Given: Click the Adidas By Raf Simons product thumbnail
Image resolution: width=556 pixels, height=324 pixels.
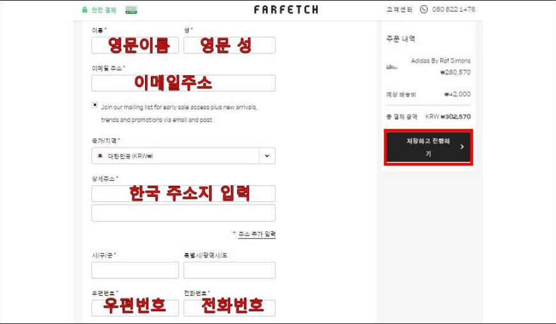Looking at the screenshot, I should [x=392, y=66].
